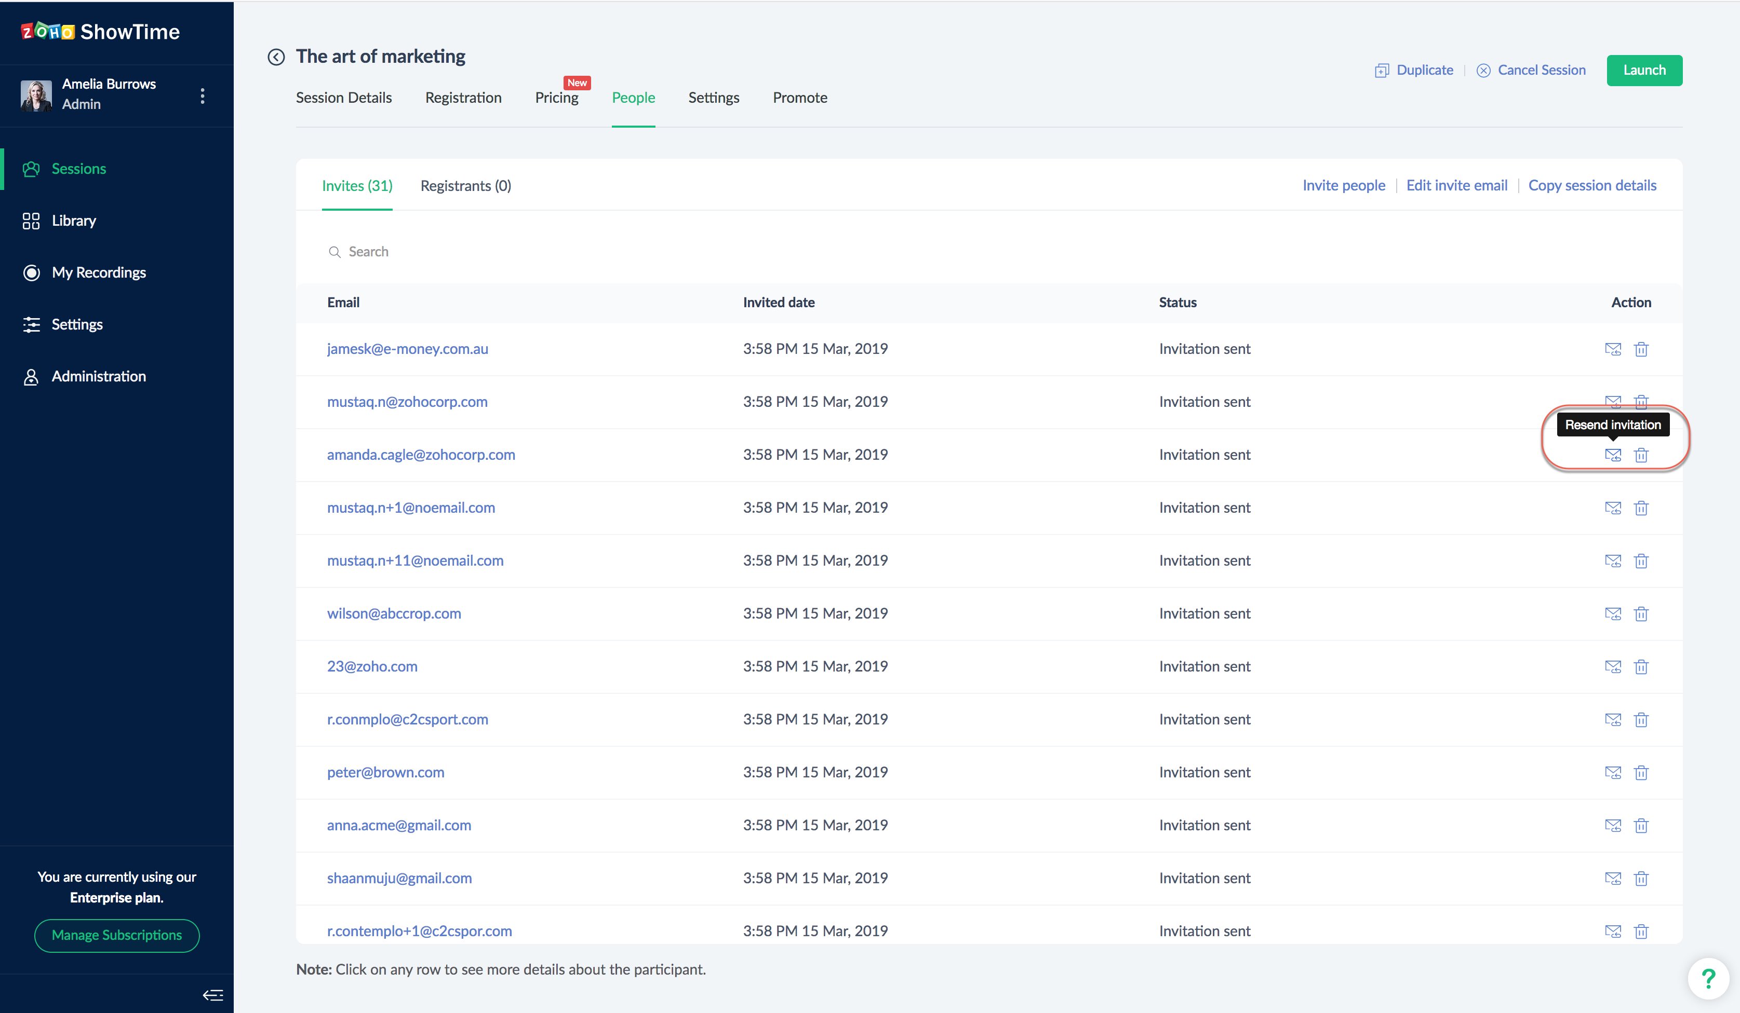This screenshot has width=1740, height=1013.
Task: Click the Cancel Session link
Action: pyautogui.click(x=1541, y=71)
